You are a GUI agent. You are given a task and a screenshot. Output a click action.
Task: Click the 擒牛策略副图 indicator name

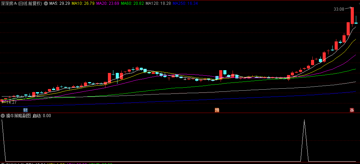(18, 116)
